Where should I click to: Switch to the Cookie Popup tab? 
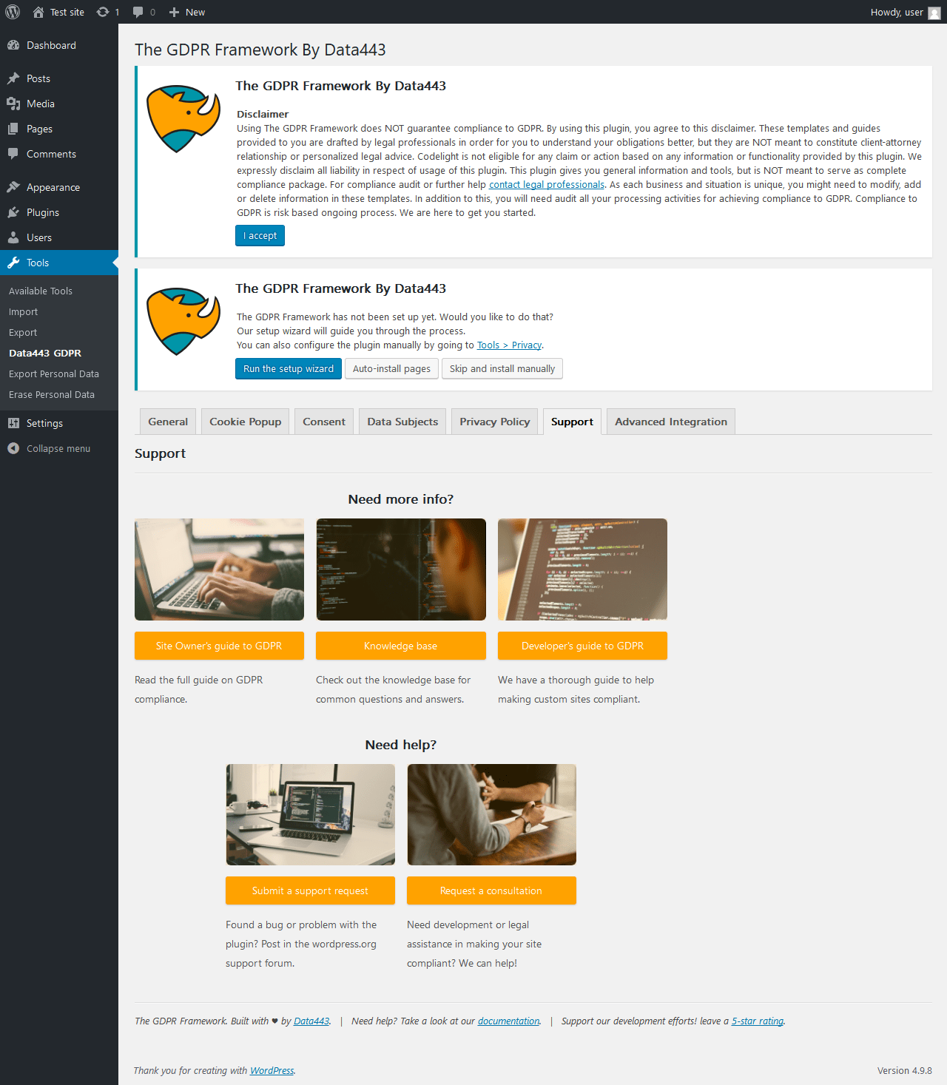(x=246, y=422)
